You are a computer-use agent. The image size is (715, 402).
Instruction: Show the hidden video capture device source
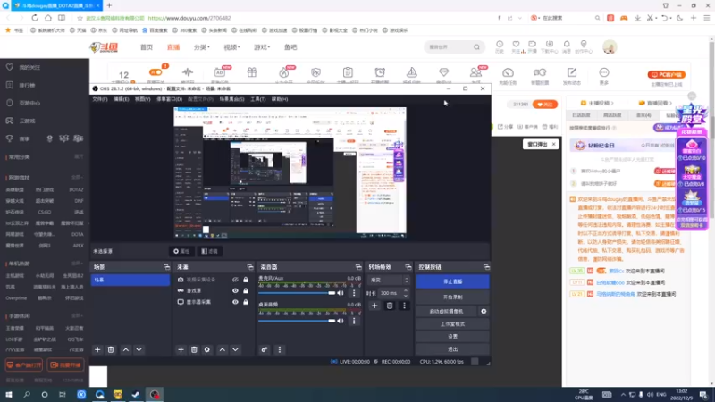click(235, 280)
